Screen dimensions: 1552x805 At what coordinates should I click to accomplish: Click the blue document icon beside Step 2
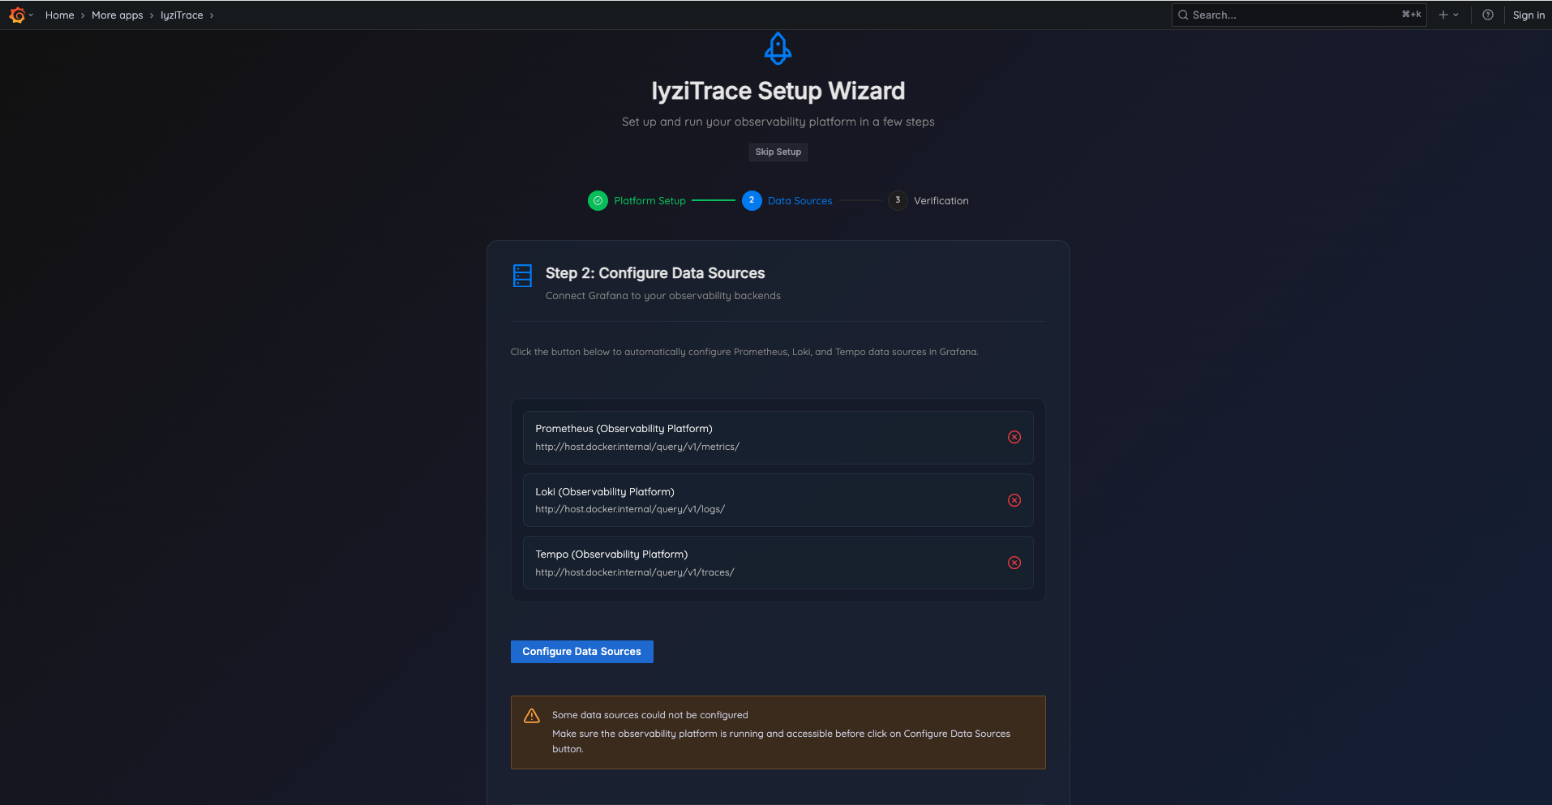(522, 276)
